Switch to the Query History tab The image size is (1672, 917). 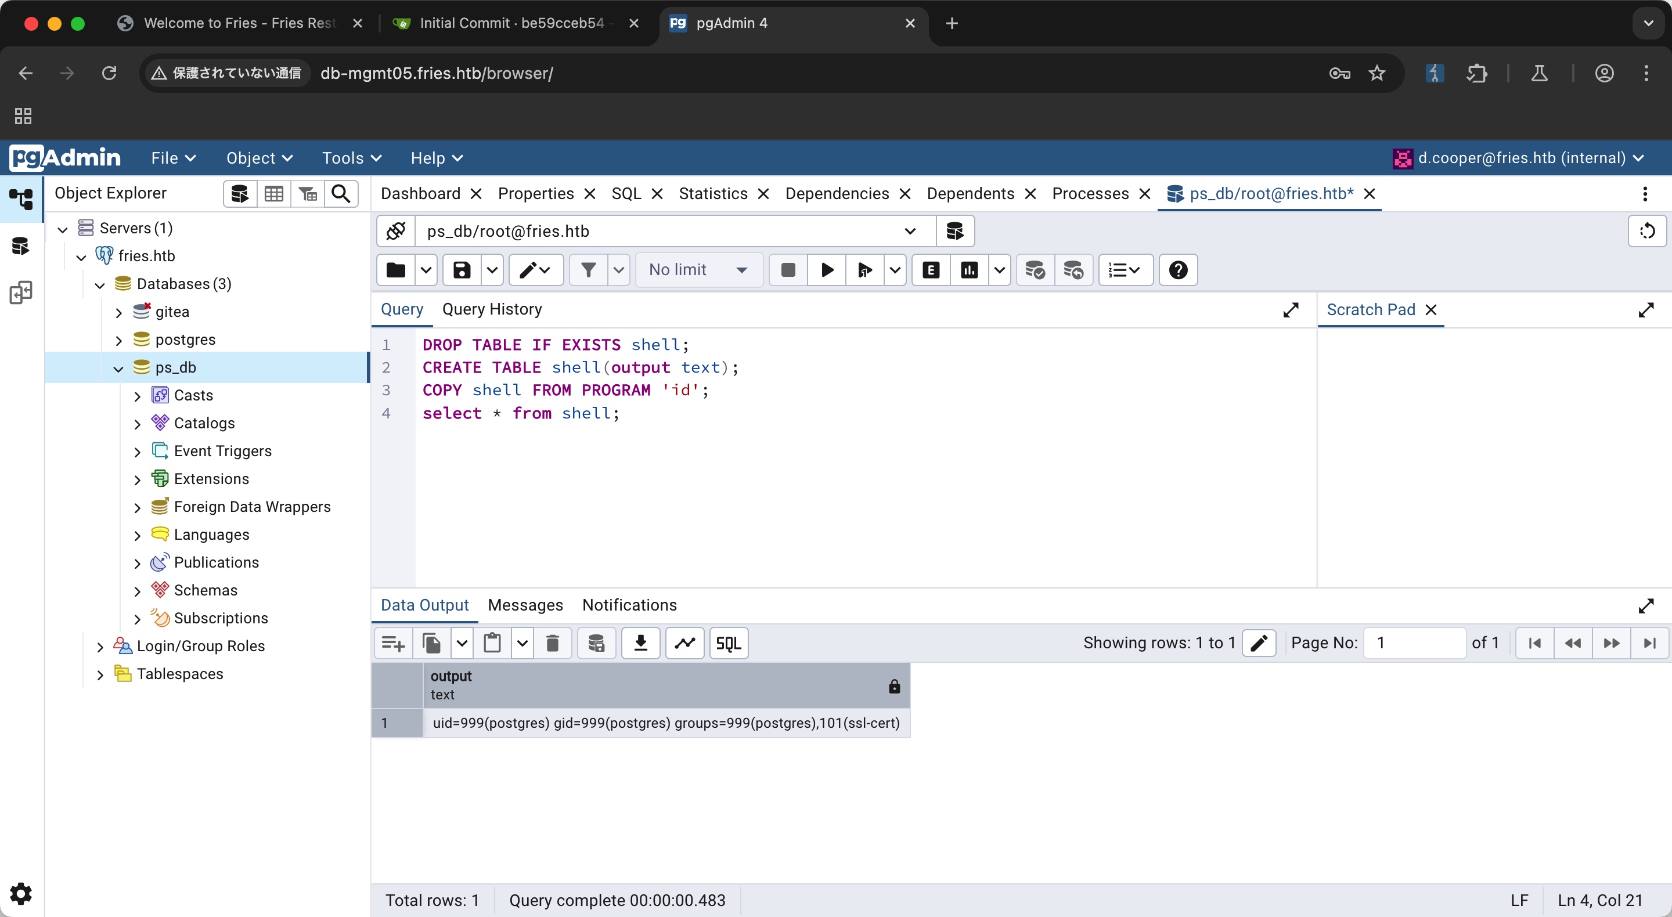pyautogui.click(x=492, y=309)
